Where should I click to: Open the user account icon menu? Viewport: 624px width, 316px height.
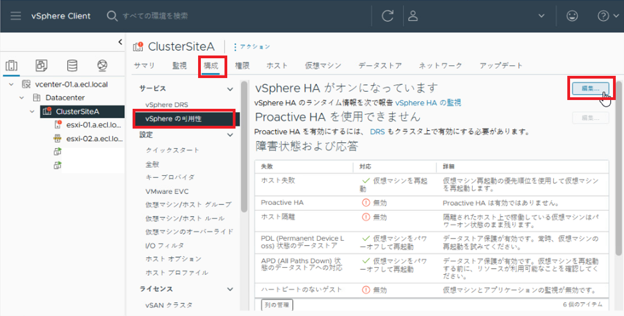coord(413,16)
